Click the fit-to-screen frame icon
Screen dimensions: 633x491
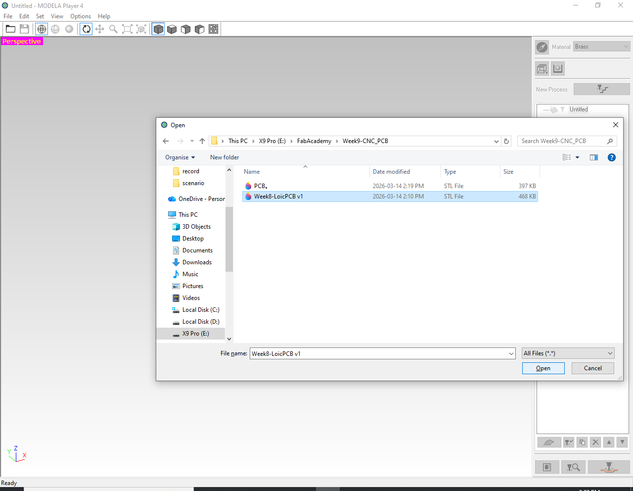(x=127, y=29)
